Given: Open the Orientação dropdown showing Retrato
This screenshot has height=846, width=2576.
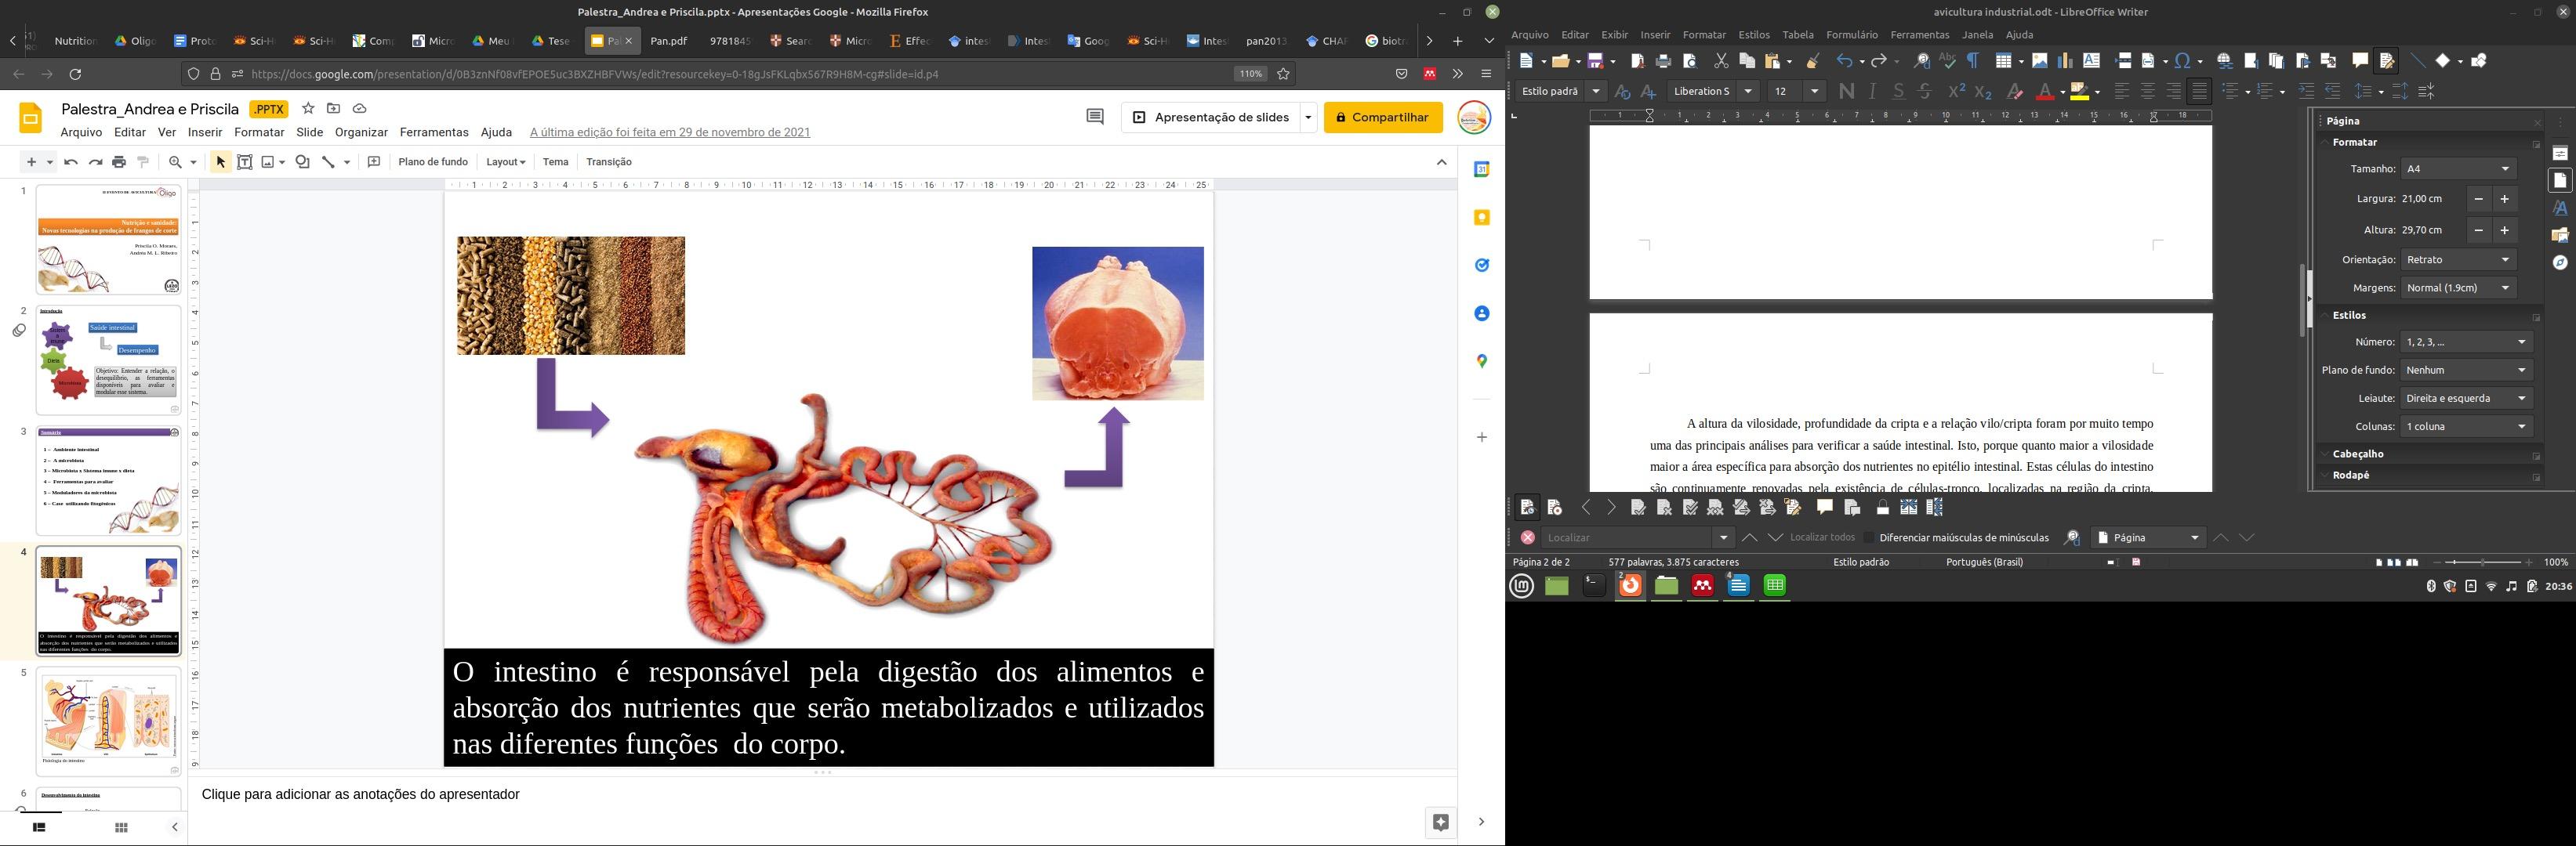Looking at the screenshot, I should [2458, 260].
